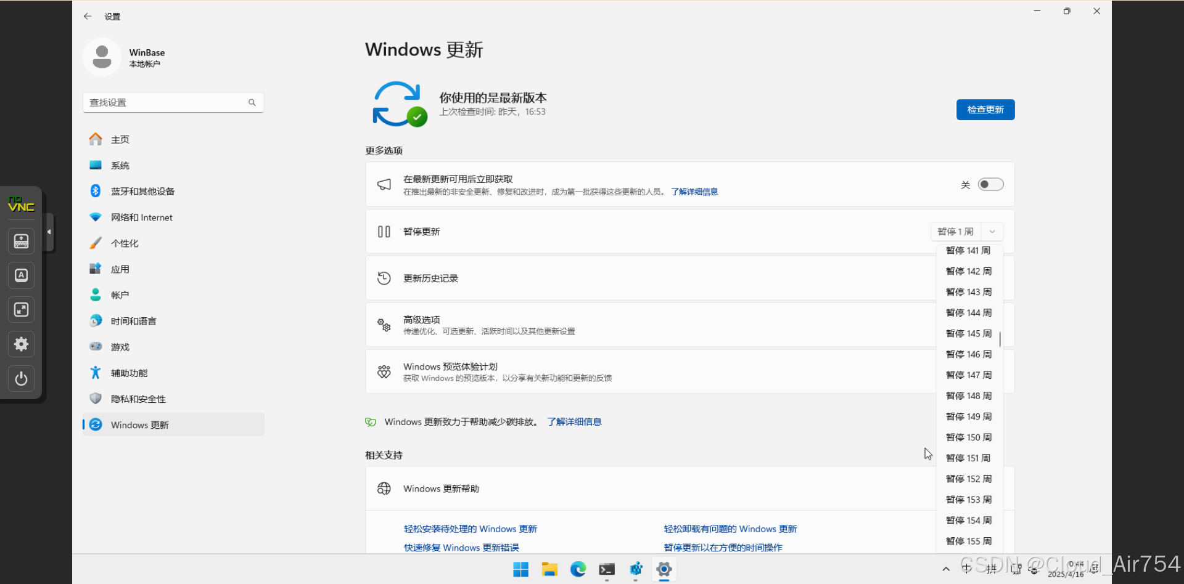
Task: Open 蓝牙和其他设备 section
Action: [173, 192]
